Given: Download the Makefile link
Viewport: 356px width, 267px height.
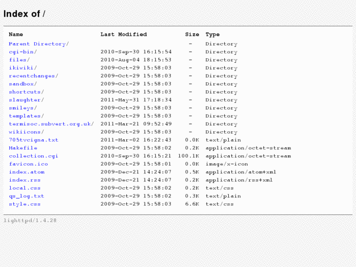Looking at the screenshot, I should (23, 148).
